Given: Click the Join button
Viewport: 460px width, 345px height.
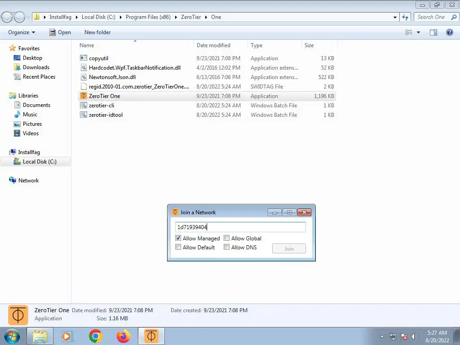Looking at the screenshot, I should (x=289, y=248).
